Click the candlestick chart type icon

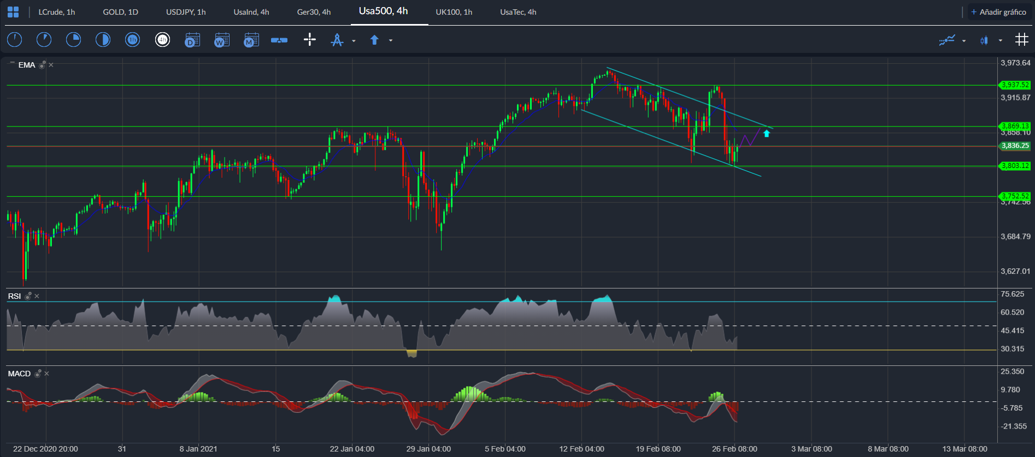pyautogui.click(x=984, y=40)
